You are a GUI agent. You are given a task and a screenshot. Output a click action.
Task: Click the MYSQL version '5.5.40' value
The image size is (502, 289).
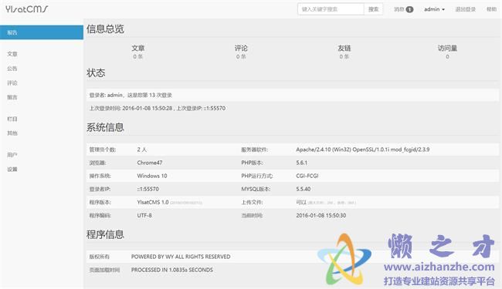pyautogui.click(x=304, y=189)
